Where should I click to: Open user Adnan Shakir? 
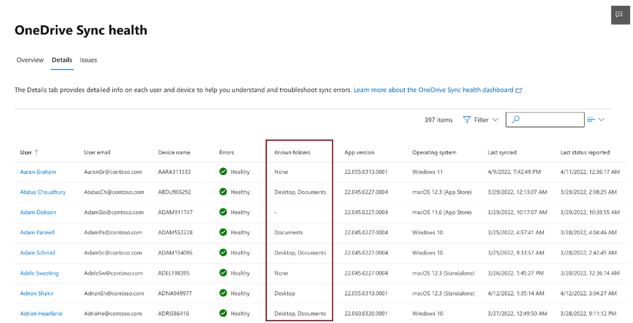pos(37,293)
